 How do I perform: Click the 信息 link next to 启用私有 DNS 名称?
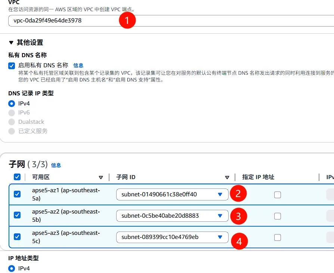(78, 65)
